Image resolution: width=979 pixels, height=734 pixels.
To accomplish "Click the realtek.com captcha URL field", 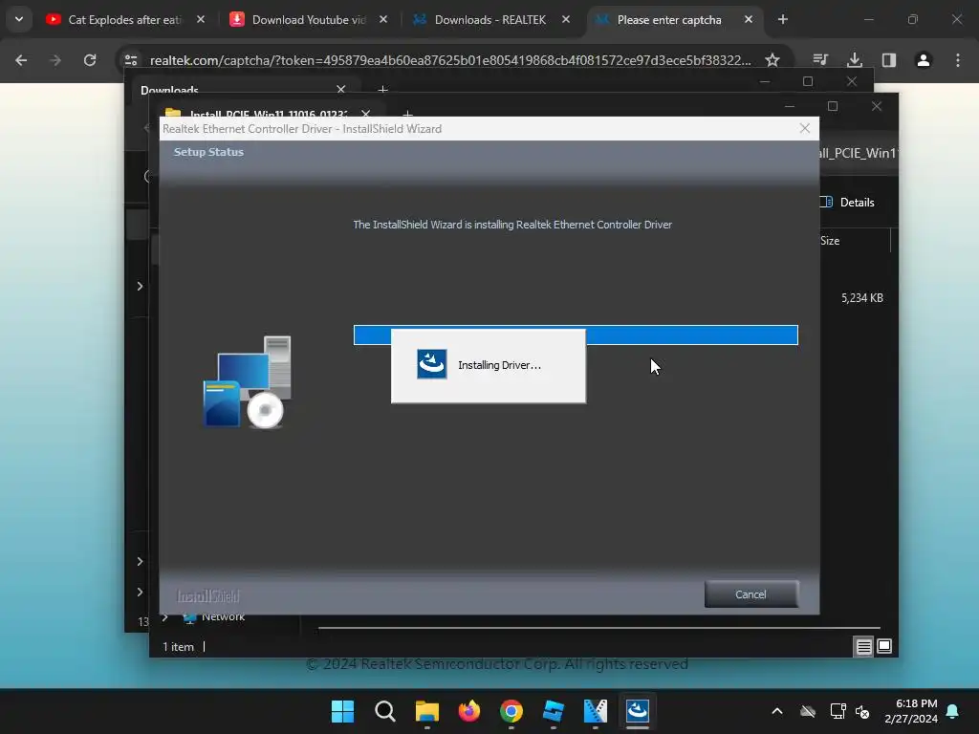I will click(449, 60).
